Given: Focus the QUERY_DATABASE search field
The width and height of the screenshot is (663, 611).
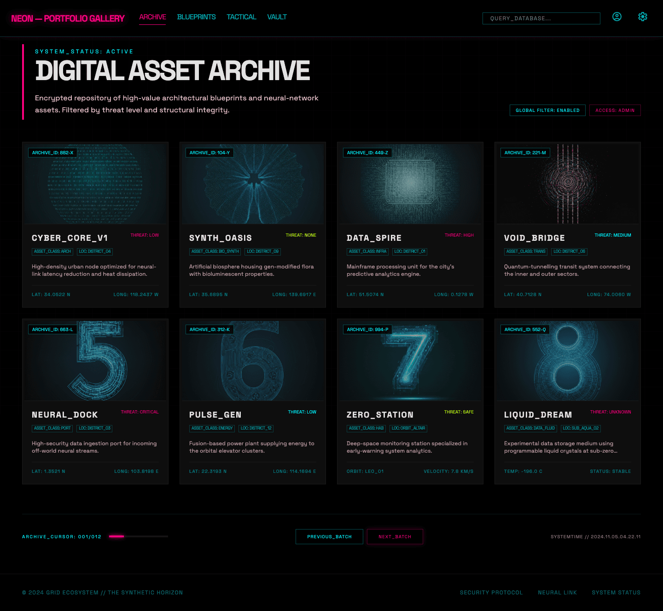Looking at the screenshot, I should point(541,18).
